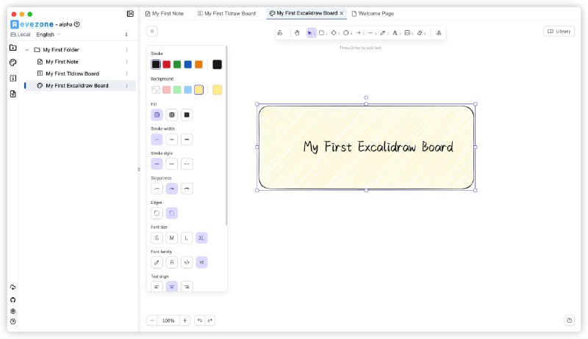This screenshot has width=588, height=339.
Task: Select sharp edges option
Action: pos(157,213)
